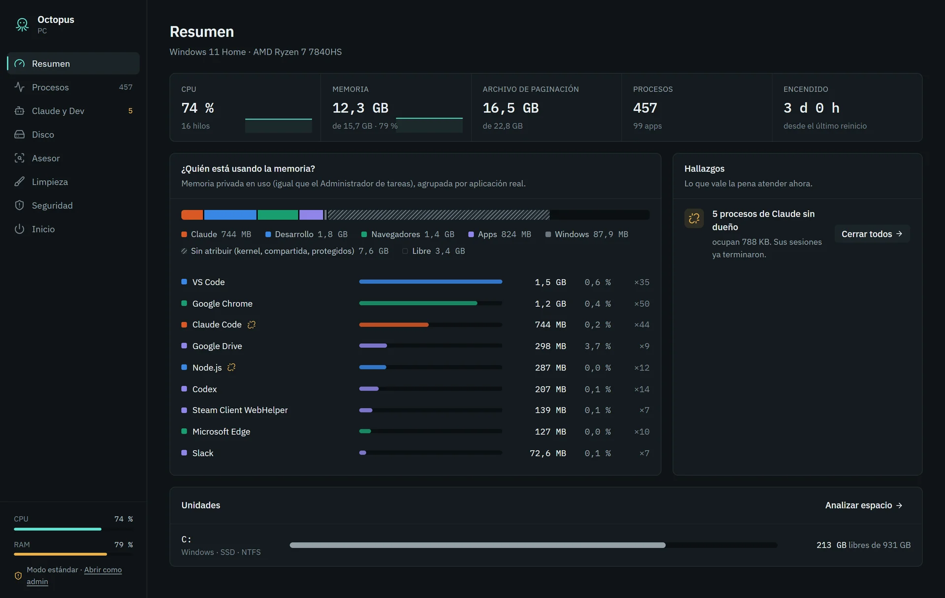Click the Procesos activity pulse icon

pyautogui.click(x=19, y=87)
